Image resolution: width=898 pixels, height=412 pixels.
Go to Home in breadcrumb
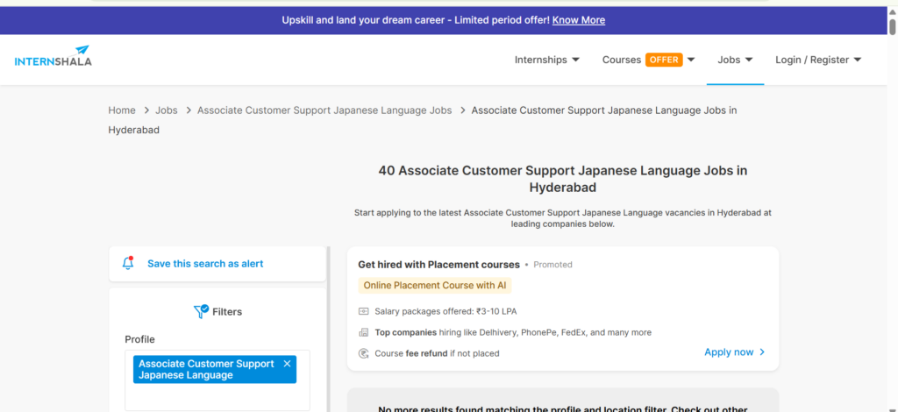(x=122, y=110)
